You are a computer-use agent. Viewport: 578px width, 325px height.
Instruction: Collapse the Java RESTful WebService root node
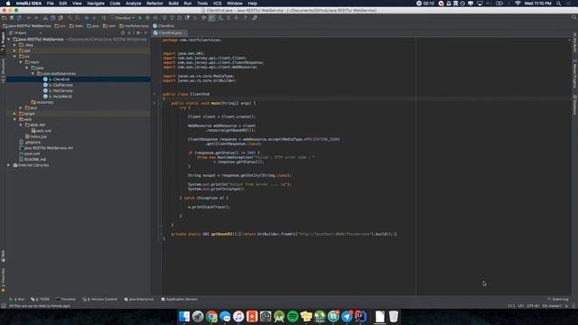[x=9, y=40]
